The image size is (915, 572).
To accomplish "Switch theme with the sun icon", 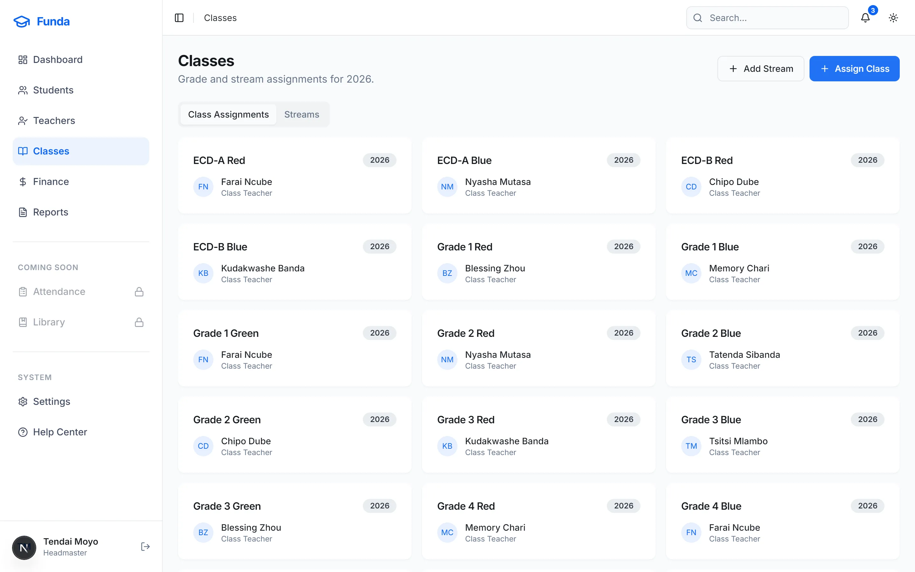I will (x=893, y=18).
